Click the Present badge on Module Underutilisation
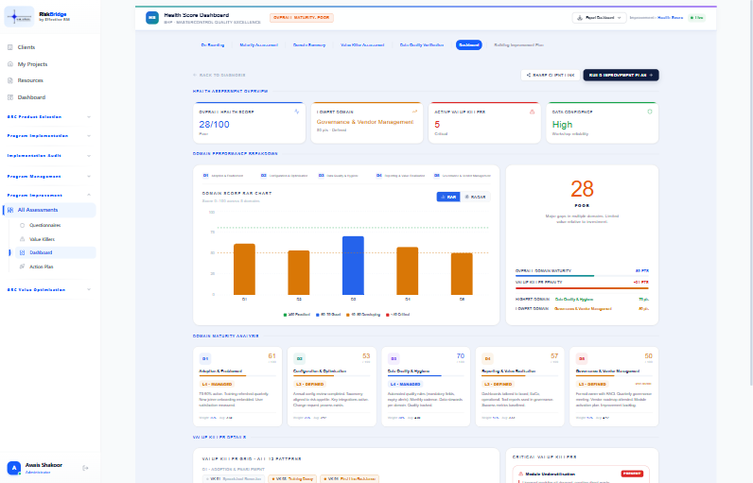Screen dimensions: 753x483 coord(632,474)
